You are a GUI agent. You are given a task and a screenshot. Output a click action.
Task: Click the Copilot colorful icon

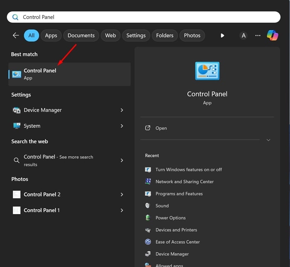(272, 36)
